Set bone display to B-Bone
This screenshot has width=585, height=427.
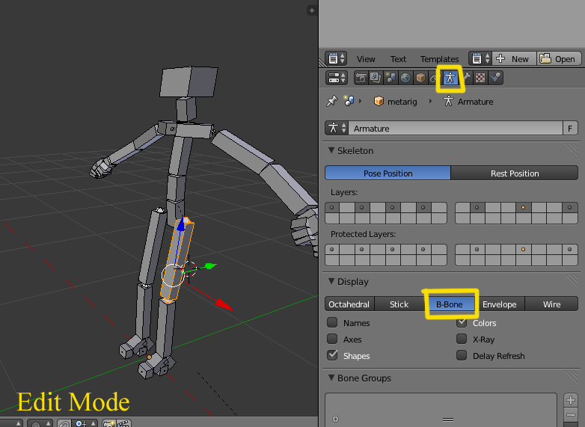[x=450, y=304]
